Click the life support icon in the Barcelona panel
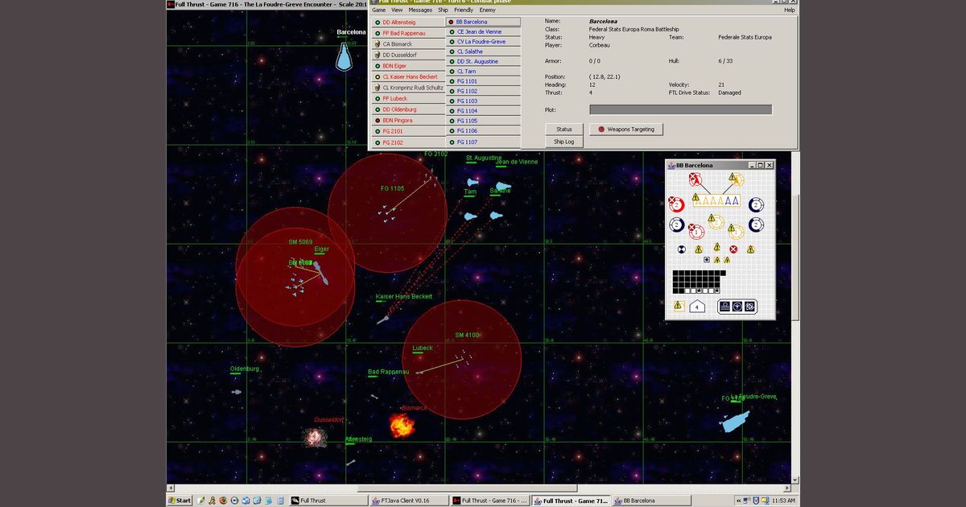Image resolution: width=966 pixels, height=507 pixels. coord(737,307)
